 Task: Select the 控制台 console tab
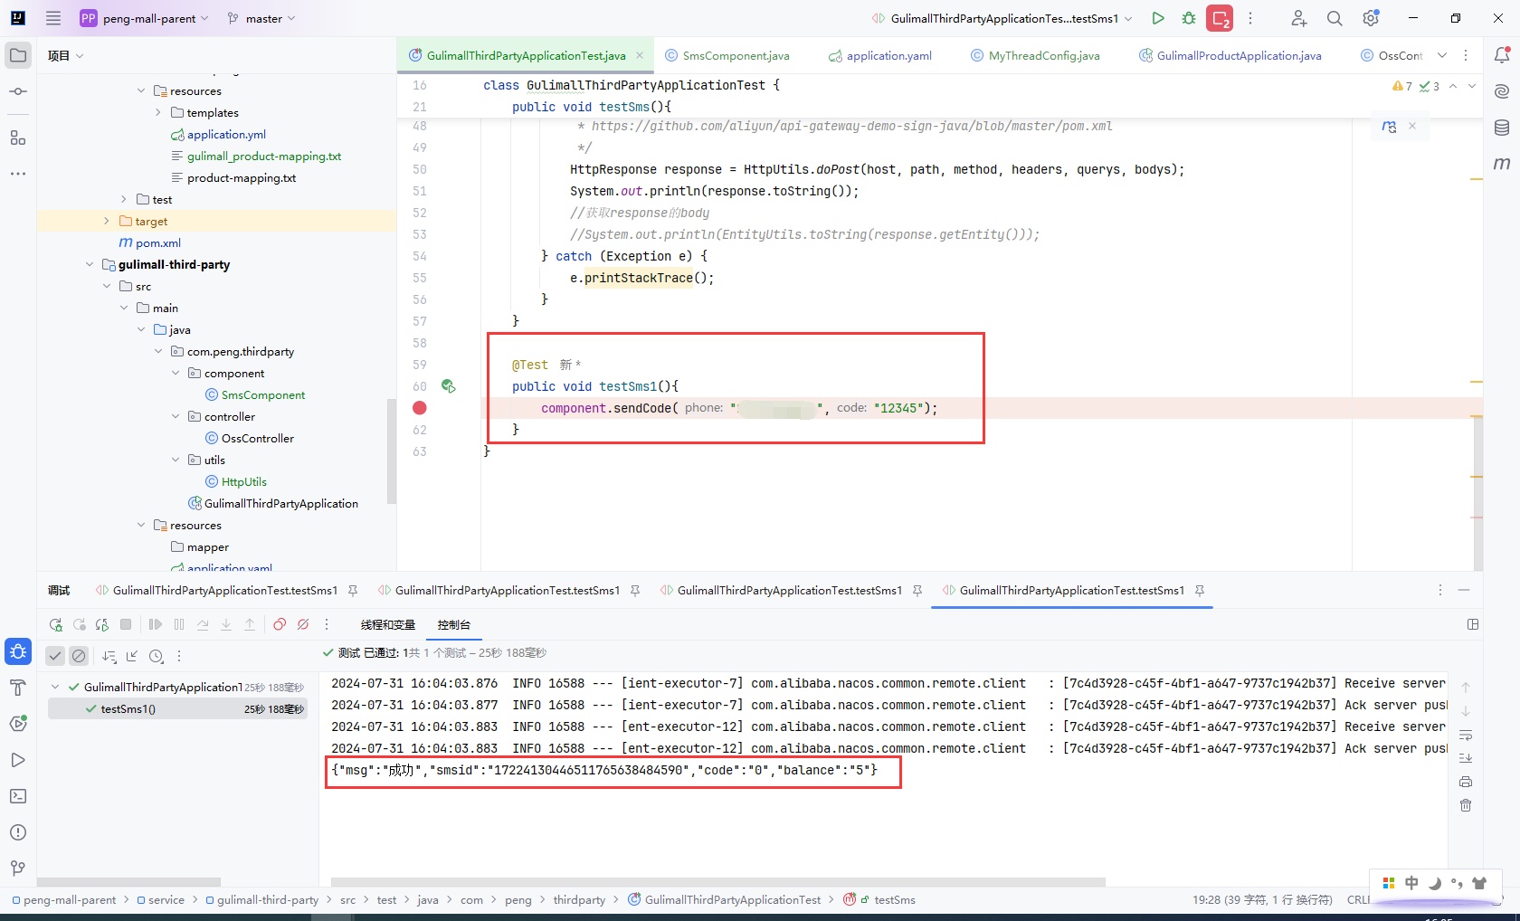(x=454, y=625)
